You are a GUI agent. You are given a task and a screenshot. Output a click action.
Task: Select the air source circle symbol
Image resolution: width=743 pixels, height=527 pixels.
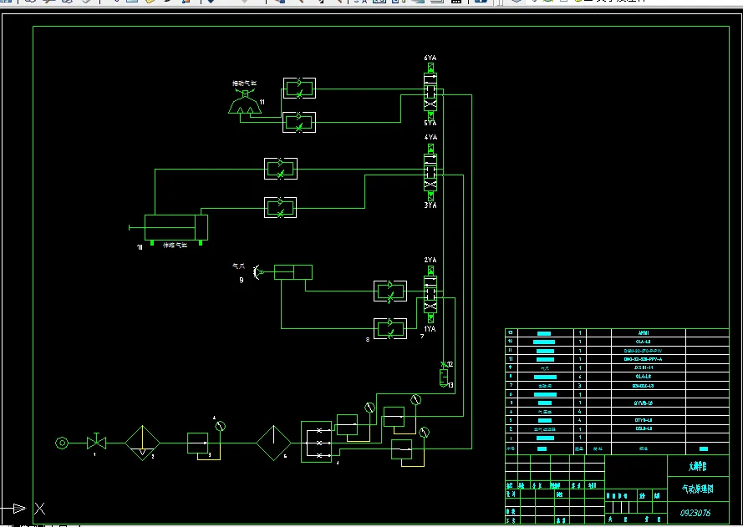coord(62,443)
